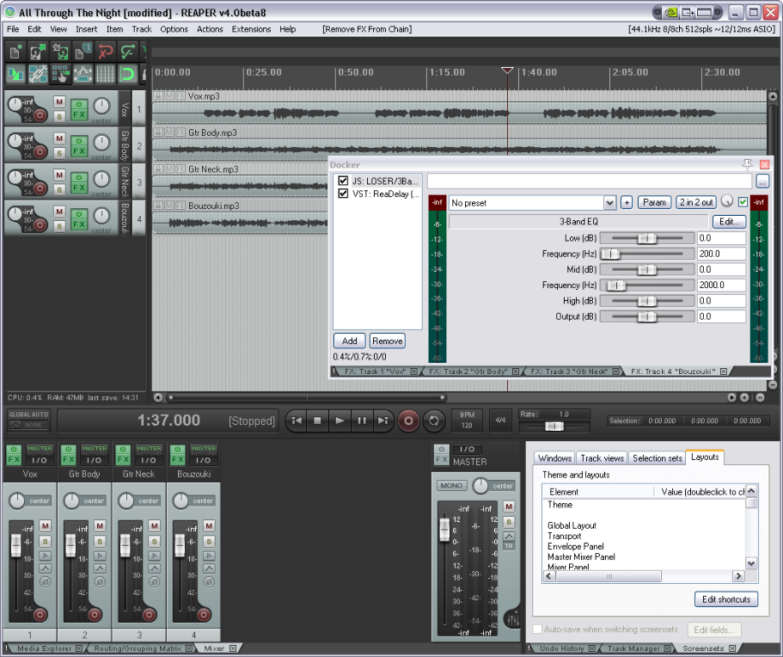Switch to Undo History docker tab

click(562, 648)
